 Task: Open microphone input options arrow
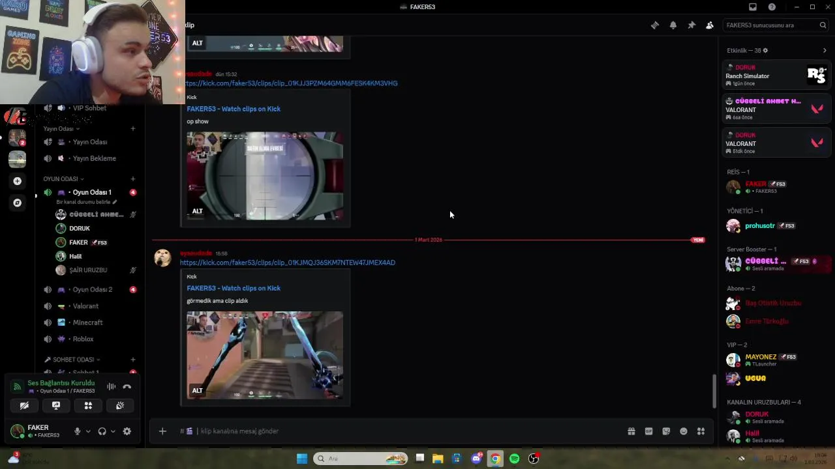(88, 431)
